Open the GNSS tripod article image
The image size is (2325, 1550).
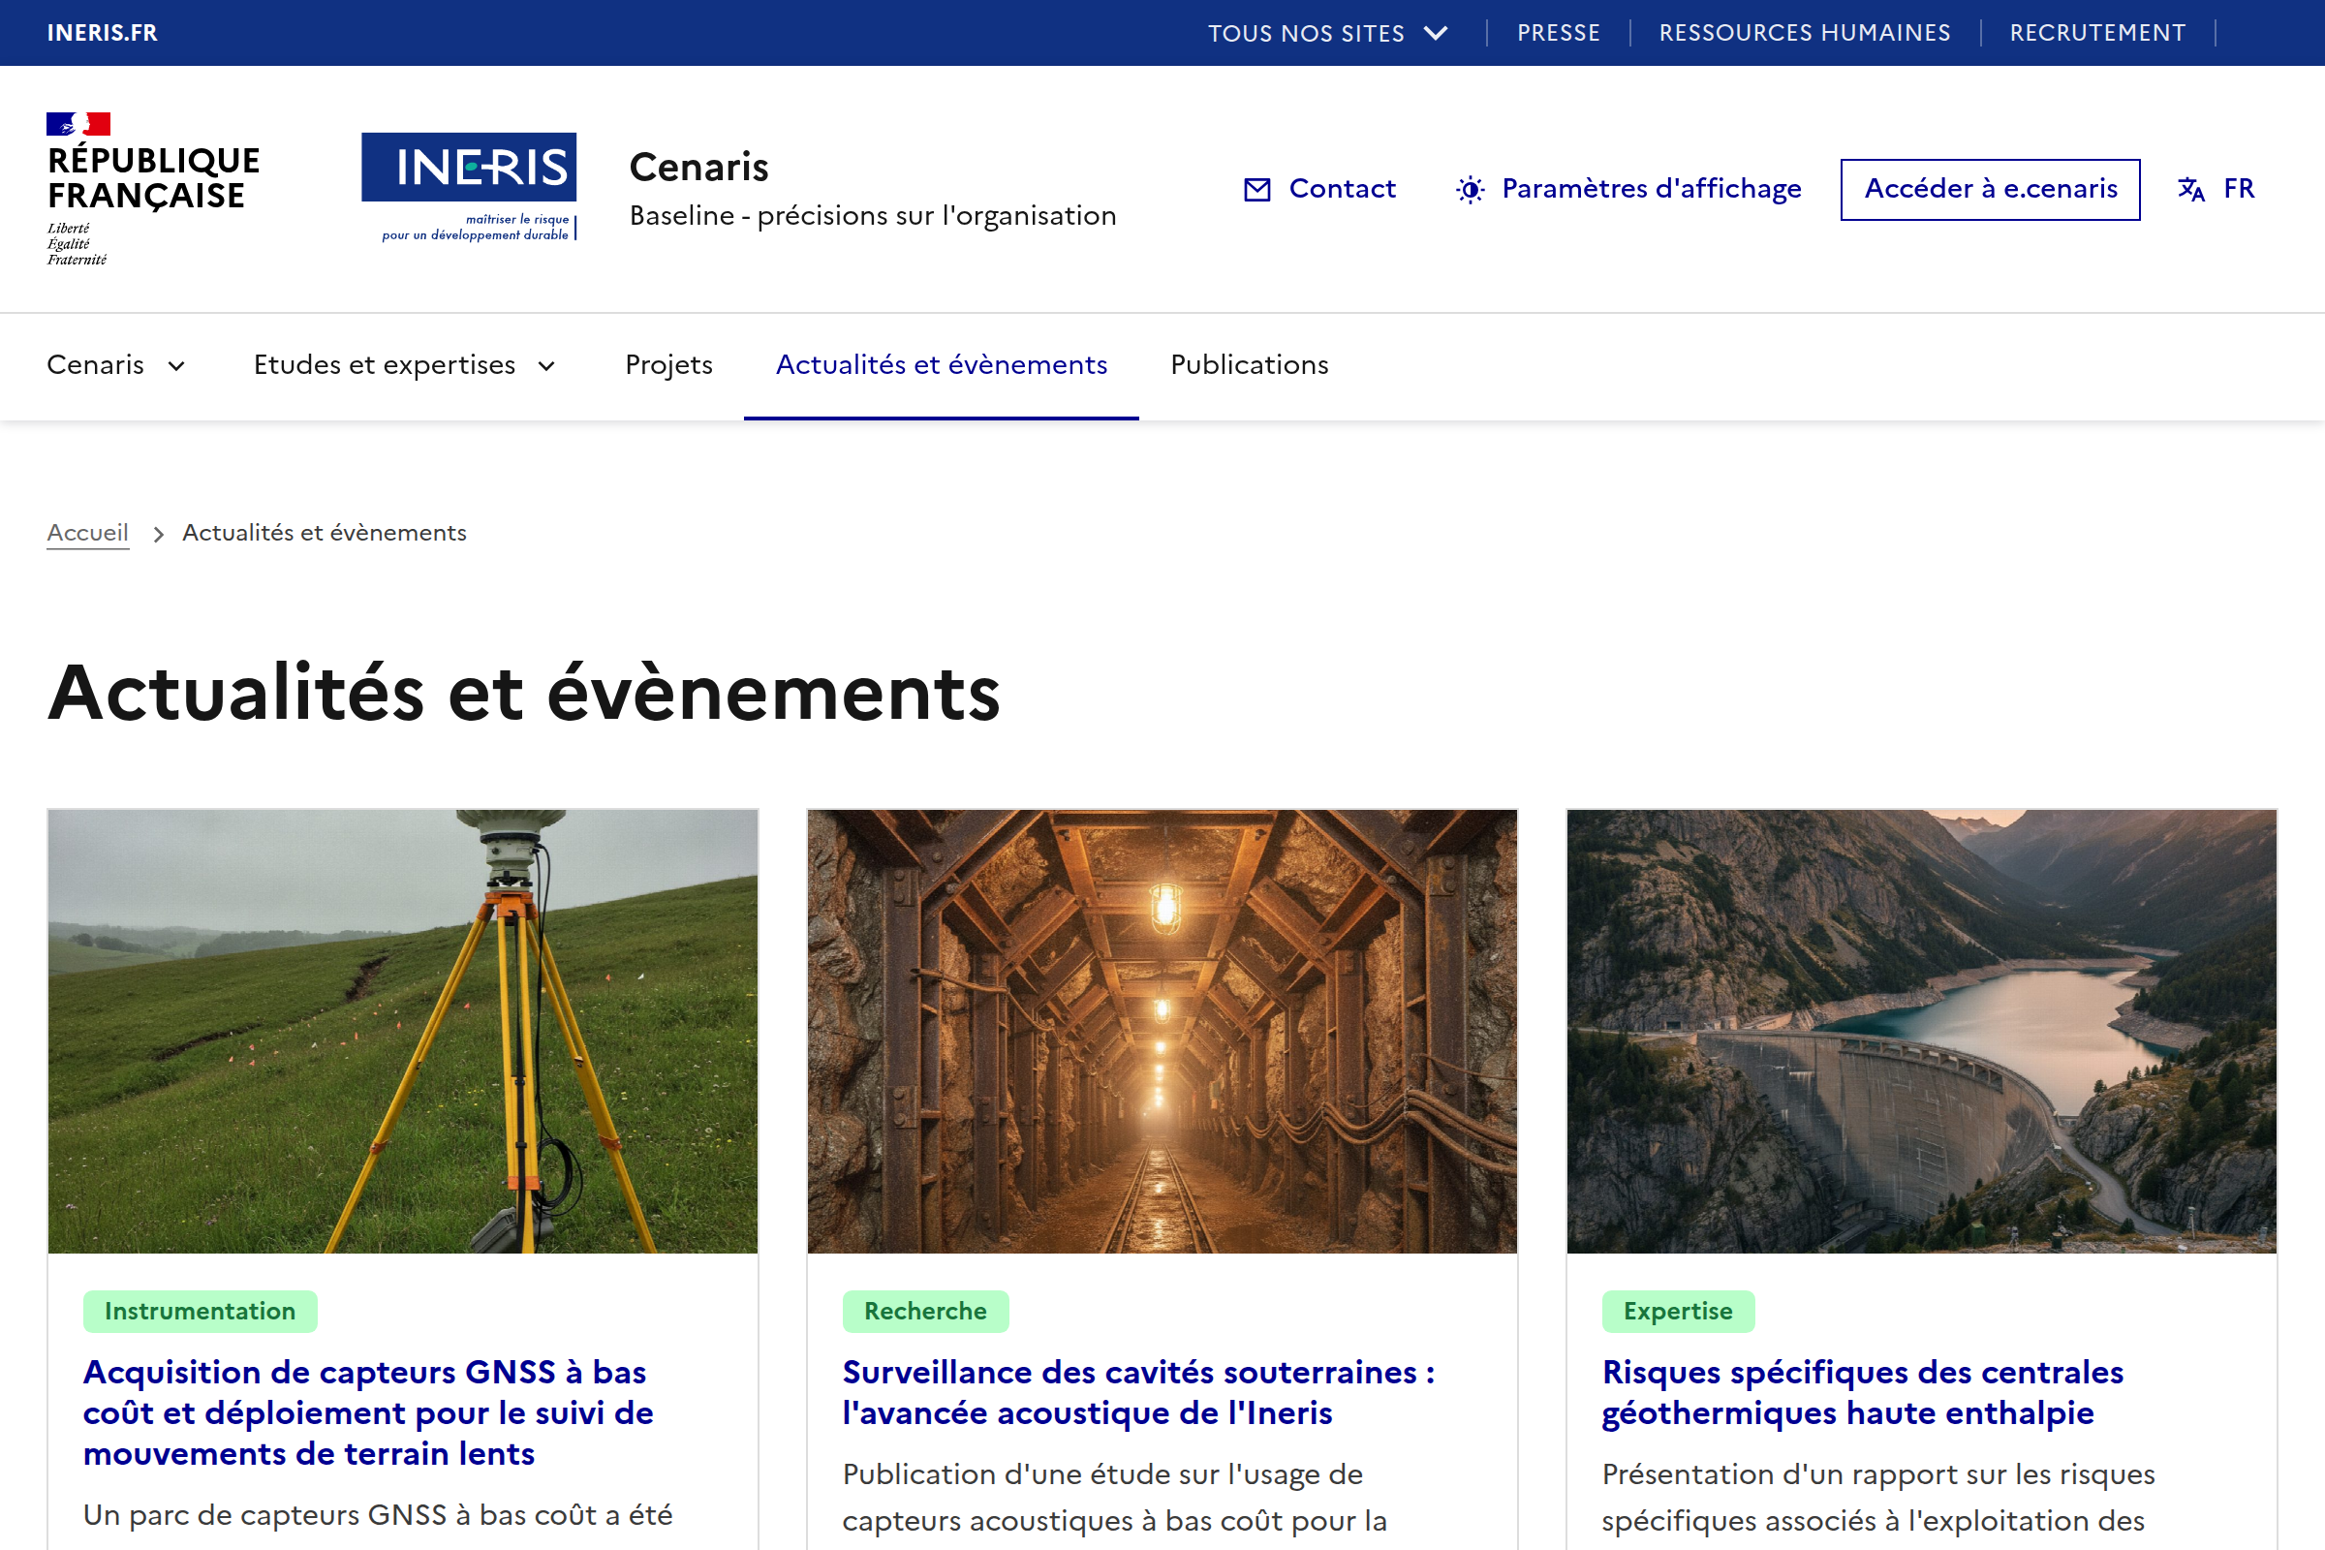(402, 1031)
